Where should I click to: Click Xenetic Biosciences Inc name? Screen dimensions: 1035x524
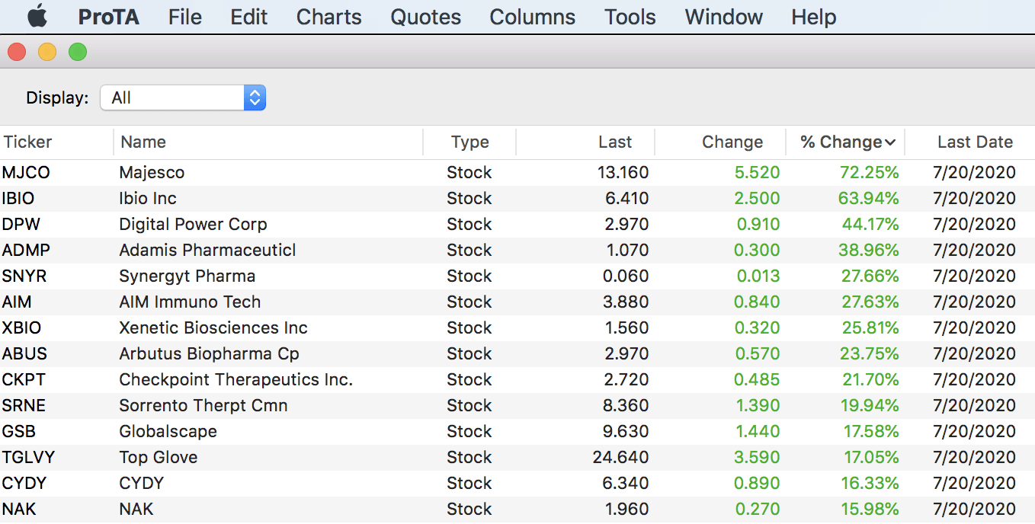pyautogui.click(x=213, y=327)
